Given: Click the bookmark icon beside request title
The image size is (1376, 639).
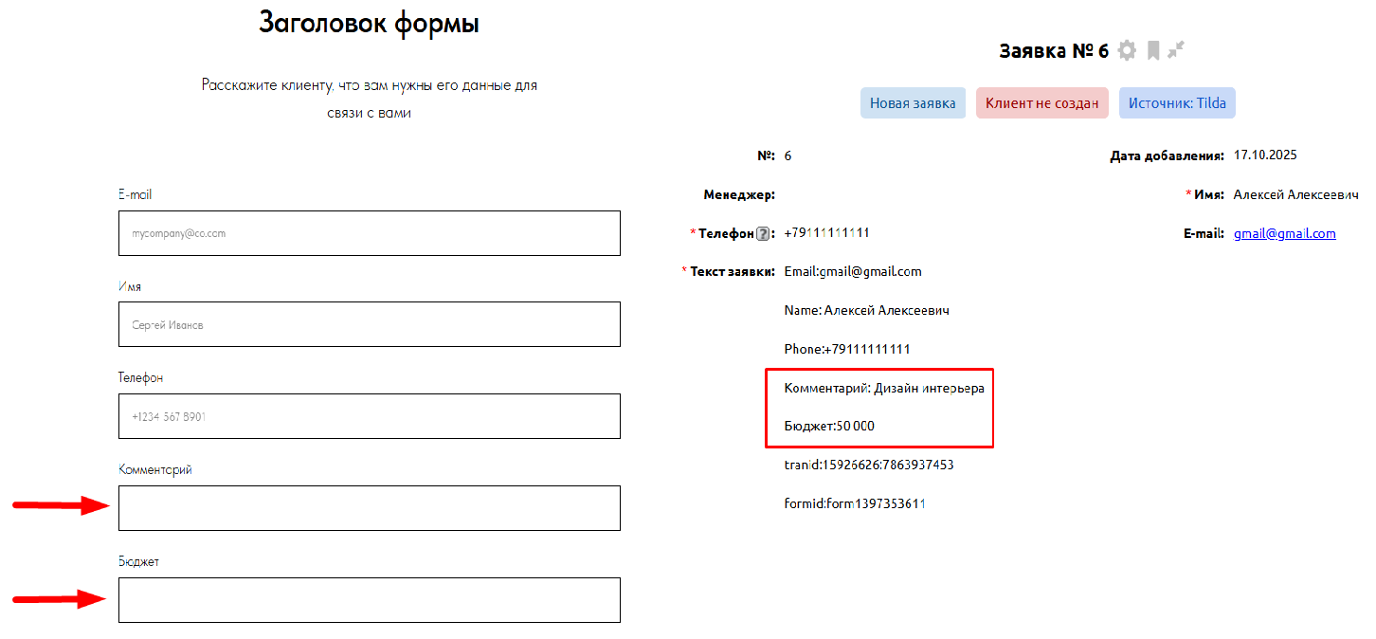Looking at the screenshot, I should click(1153, 50).
